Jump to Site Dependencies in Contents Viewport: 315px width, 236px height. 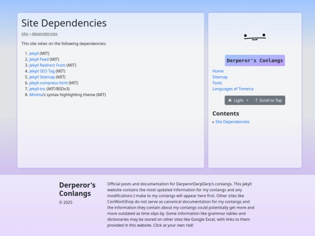click(x=232, y=122)
